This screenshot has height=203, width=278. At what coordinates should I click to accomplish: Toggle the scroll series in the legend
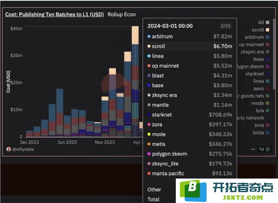[260, 30]
